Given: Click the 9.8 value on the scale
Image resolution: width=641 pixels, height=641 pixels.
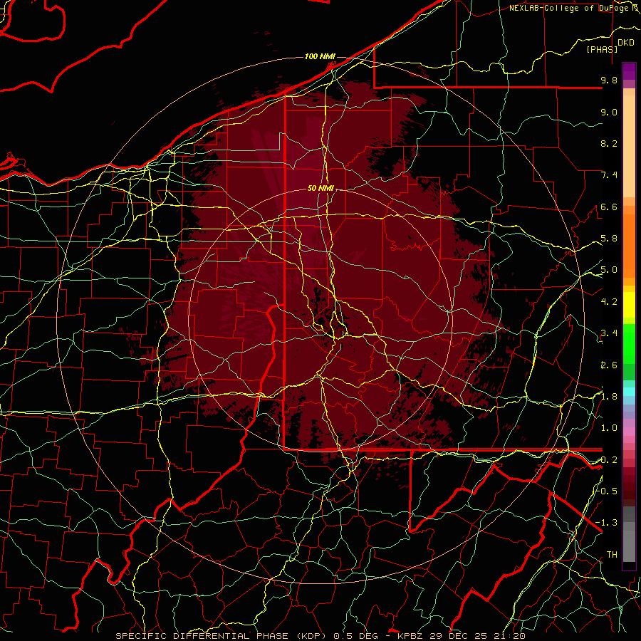Looking at the screenshot, I should pyautogui.click(x=609, y=80).
